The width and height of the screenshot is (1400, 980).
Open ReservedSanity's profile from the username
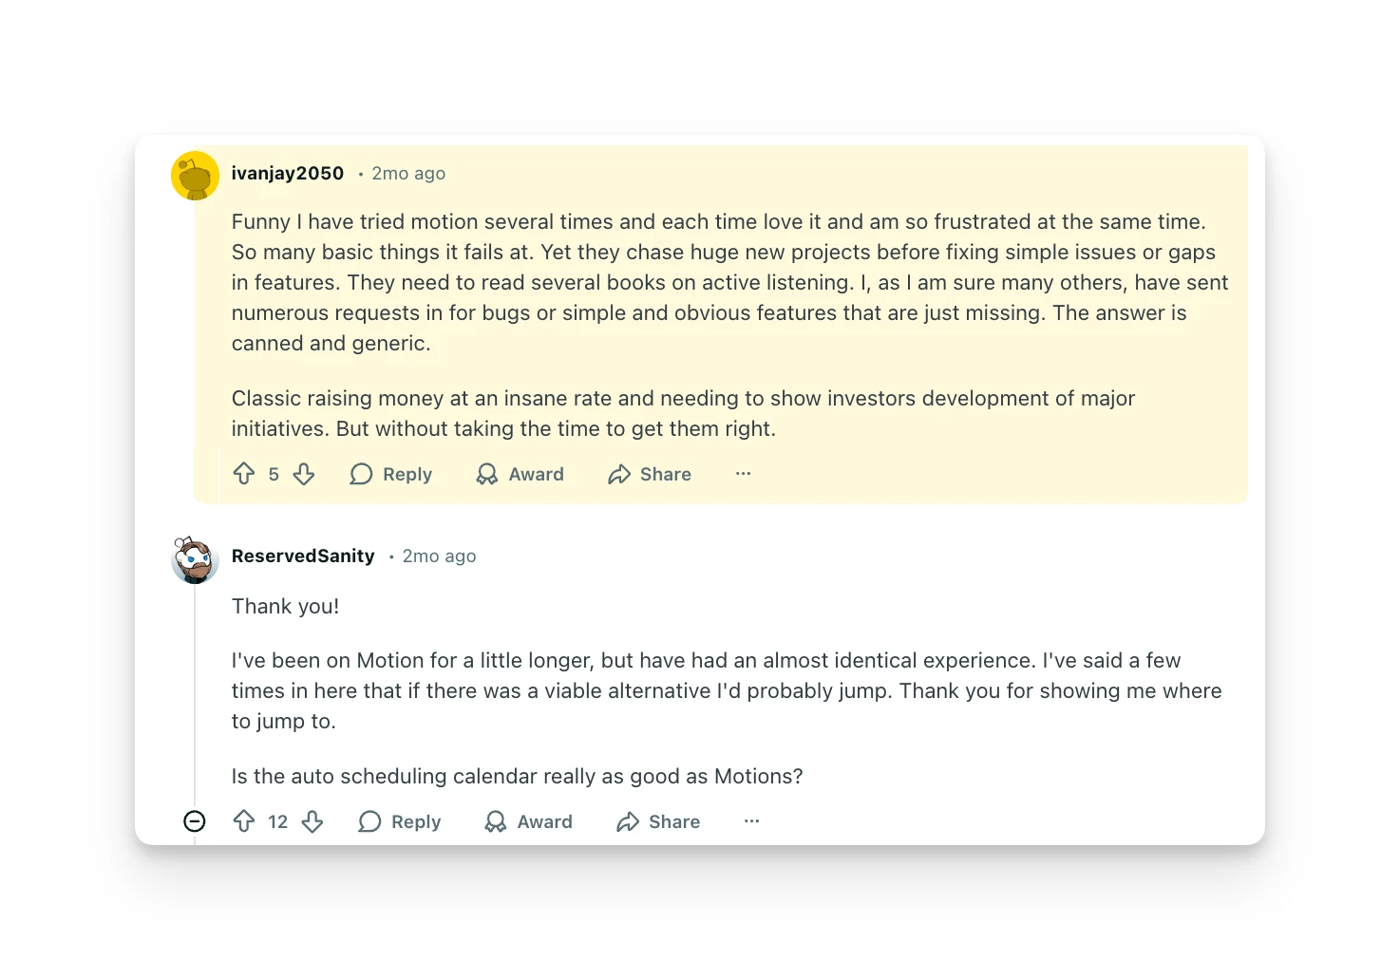[303, 556]
